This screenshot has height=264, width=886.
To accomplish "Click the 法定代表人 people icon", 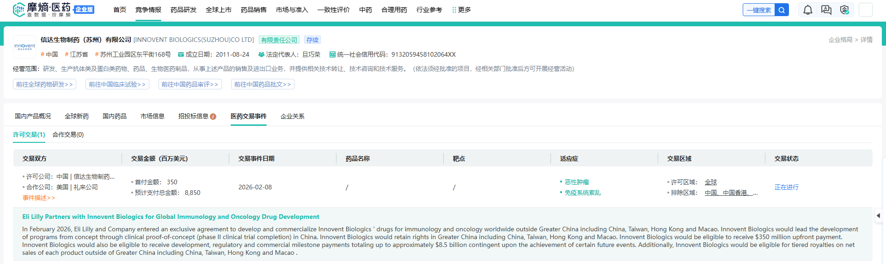I will [261, 54].
